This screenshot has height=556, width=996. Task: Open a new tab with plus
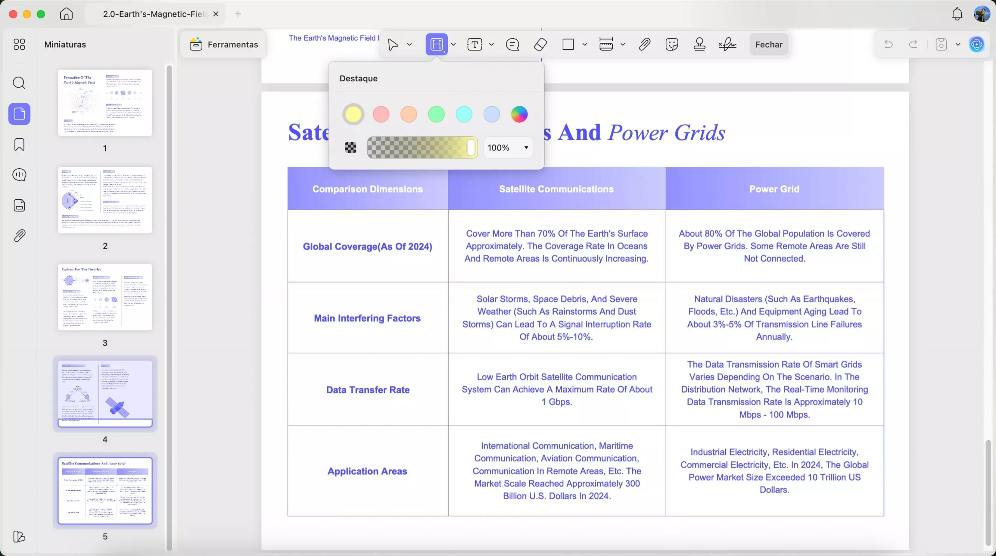[238, 14]
